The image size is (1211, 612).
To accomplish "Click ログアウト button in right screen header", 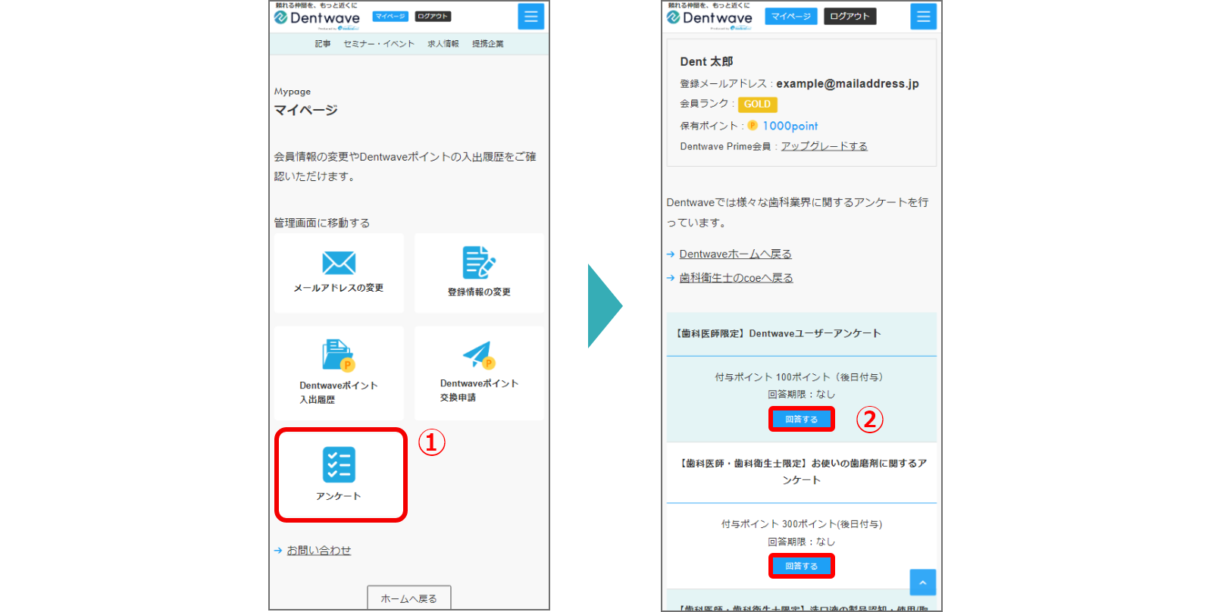I will click(850, 17).
